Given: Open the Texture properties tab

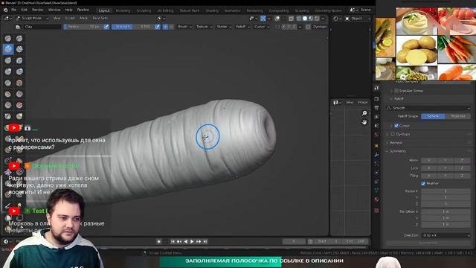Looking at the screenshot, I should click(376, 210).
